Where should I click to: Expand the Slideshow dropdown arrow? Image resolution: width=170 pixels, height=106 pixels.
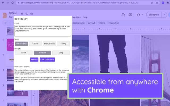[164, 15]
